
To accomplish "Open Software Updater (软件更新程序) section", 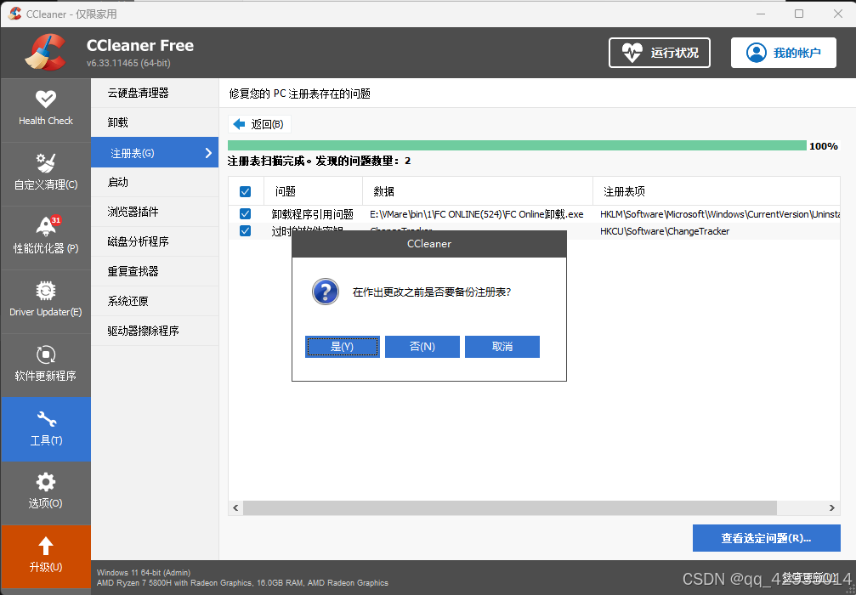I will [46, 365].
